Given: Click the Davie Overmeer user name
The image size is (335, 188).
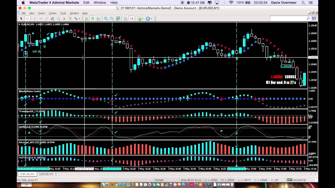Looking at the screenshot, I should (283, 3).
